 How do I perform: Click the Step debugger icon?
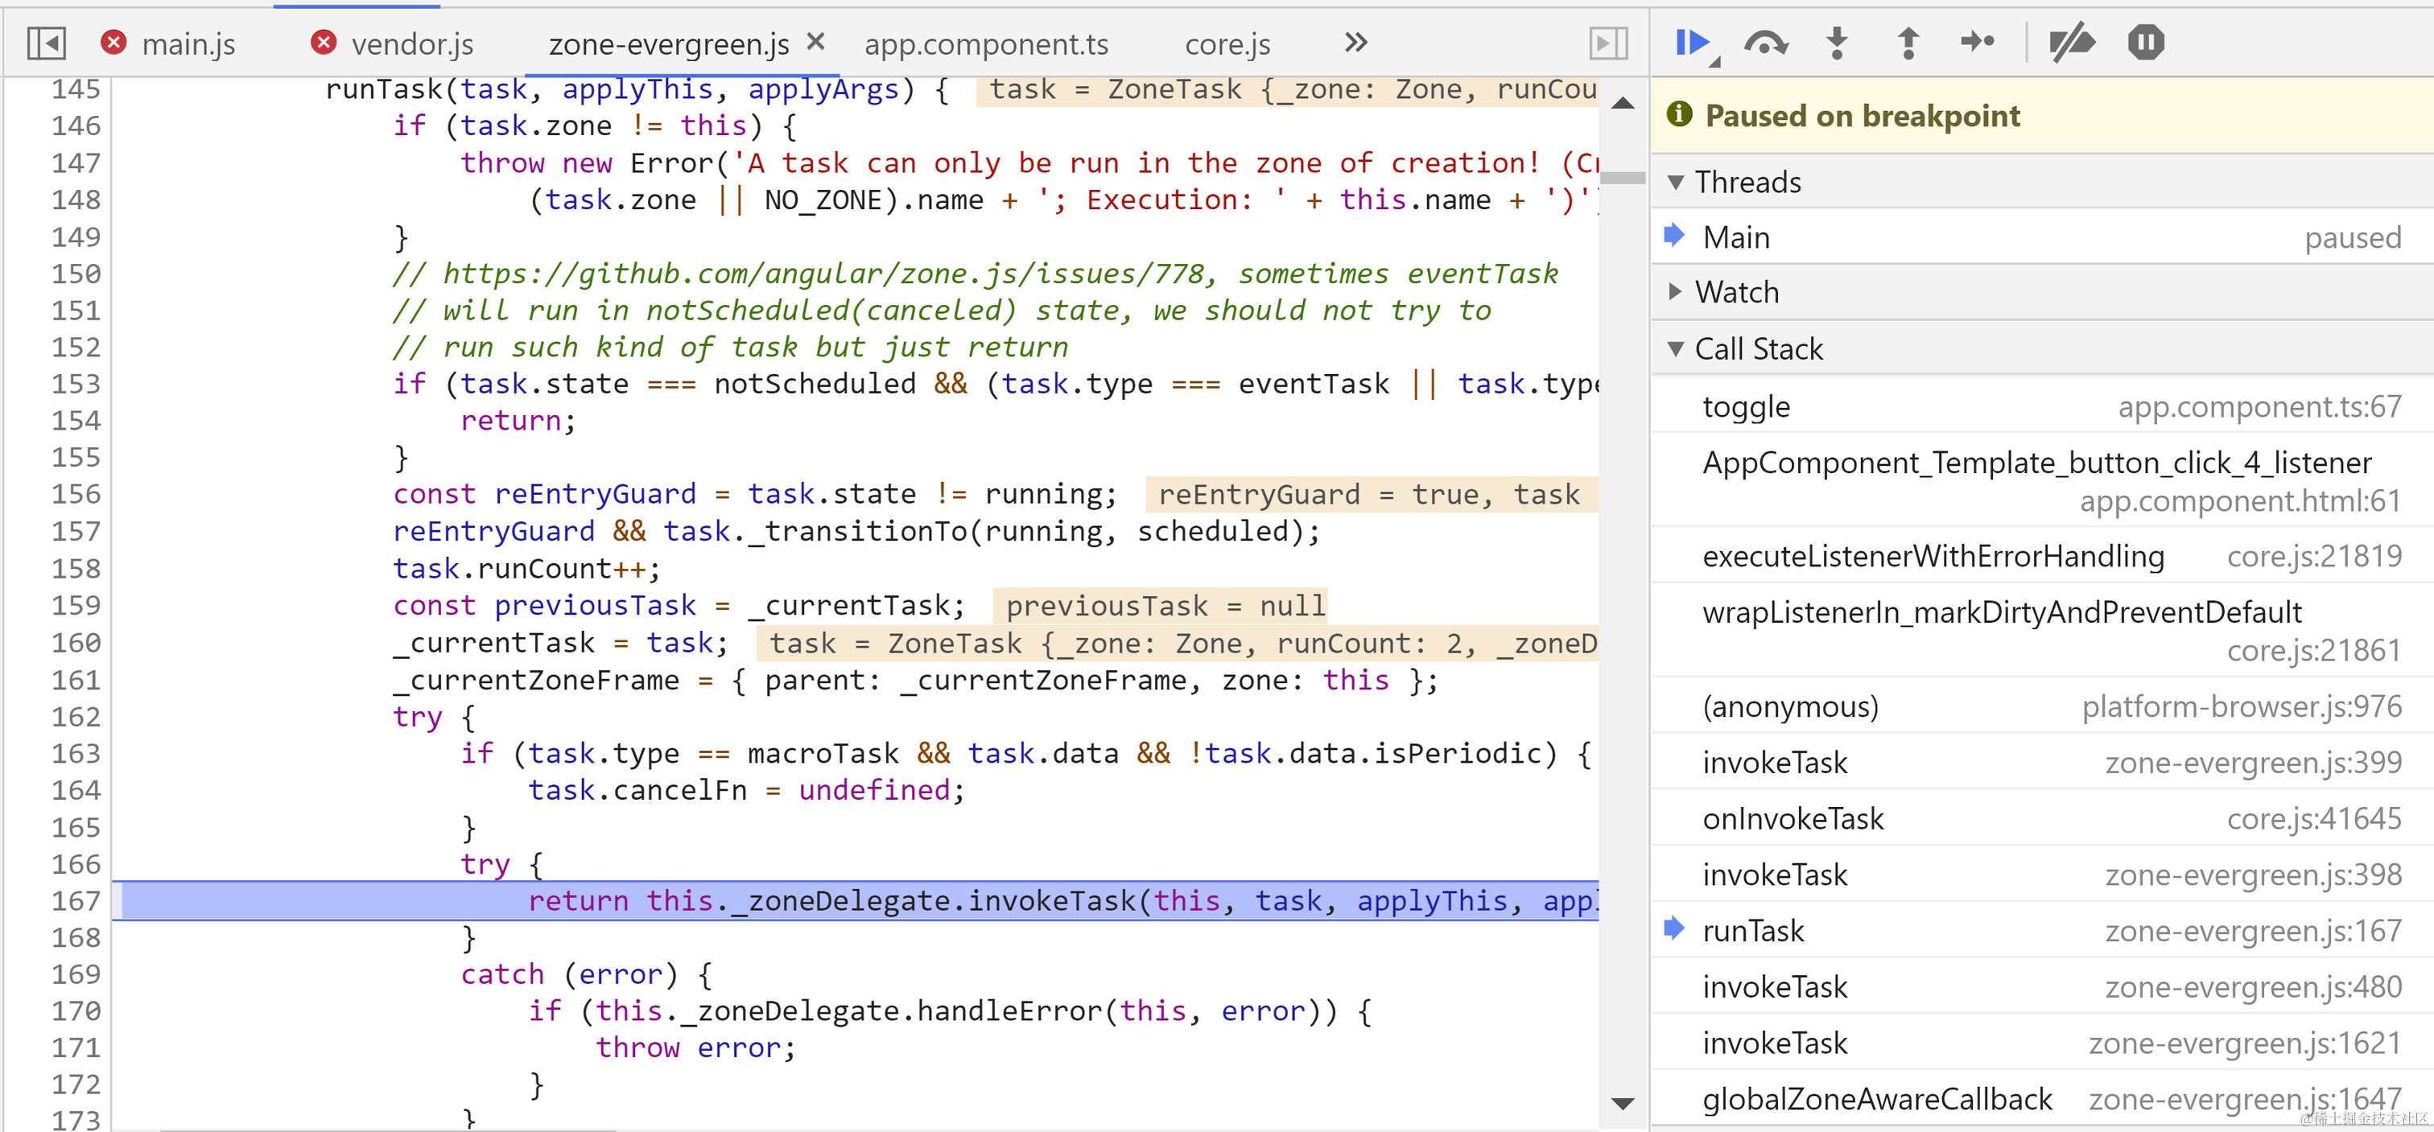[1978, 43]
